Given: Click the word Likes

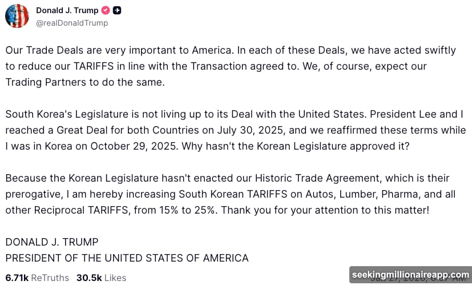Looking at the screenshot, I should tap(115, 278).
